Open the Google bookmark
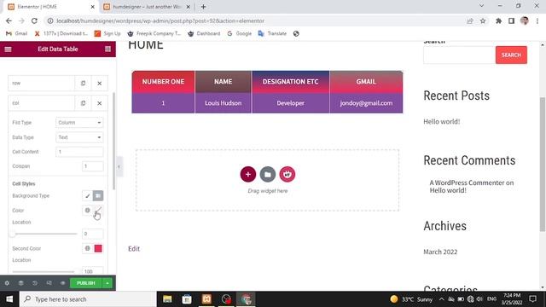Viewport: 546px width, 307px height. (239, 33)
